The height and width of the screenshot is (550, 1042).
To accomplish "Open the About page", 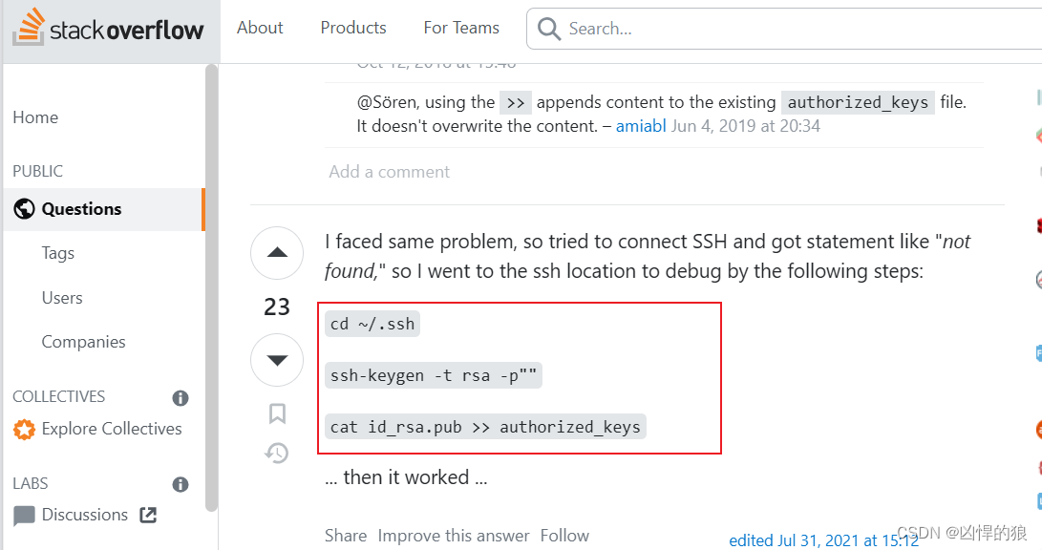I will 259,28.
